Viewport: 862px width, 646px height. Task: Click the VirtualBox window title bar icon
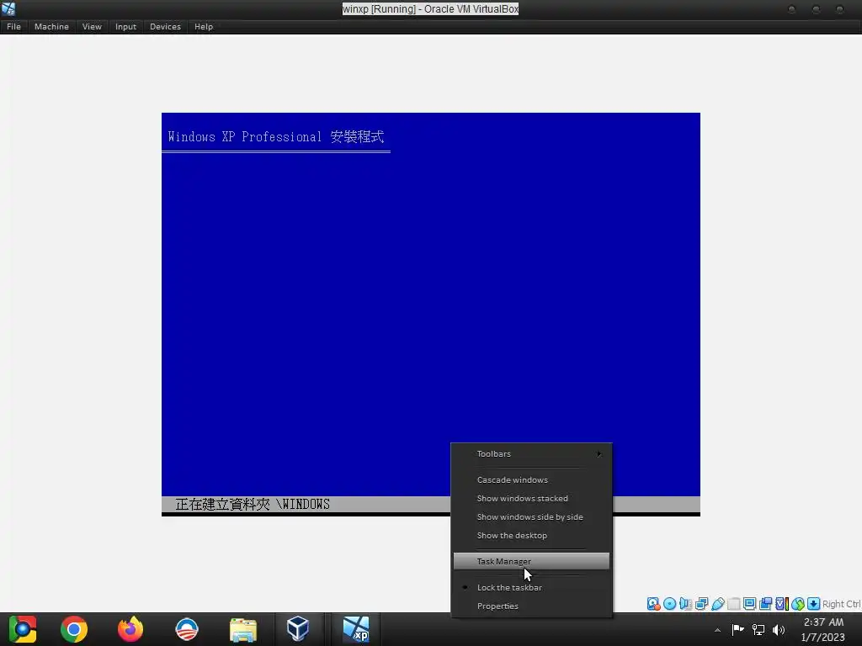tap(8, 8)
